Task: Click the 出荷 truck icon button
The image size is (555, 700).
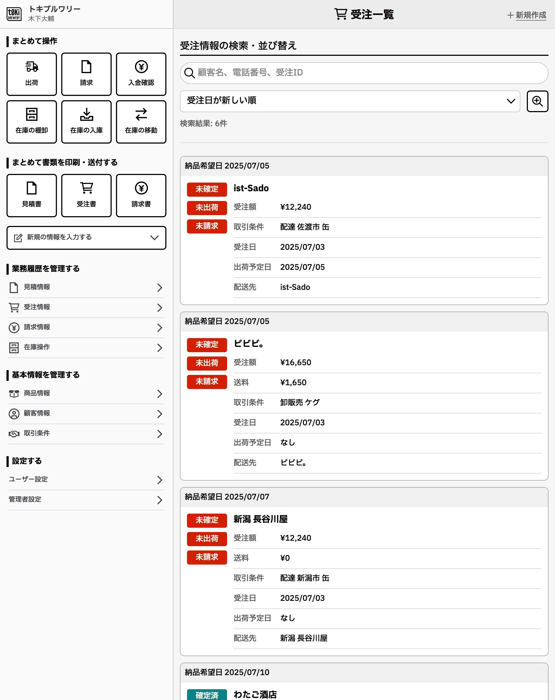Action: pos(31,74)
